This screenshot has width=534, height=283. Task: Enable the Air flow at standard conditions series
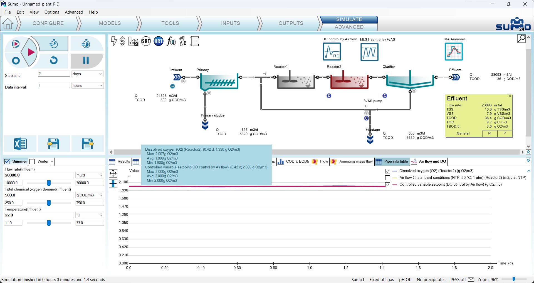click(x=387, y=178)
